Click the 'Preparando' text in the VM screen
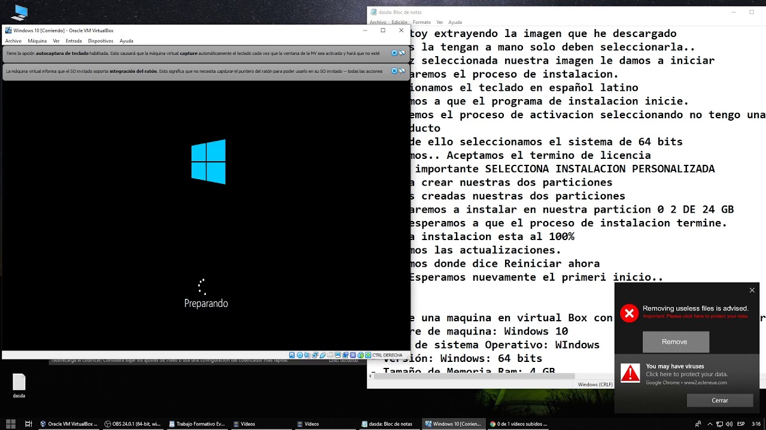766x430 pixels. (x=206, y=303)
